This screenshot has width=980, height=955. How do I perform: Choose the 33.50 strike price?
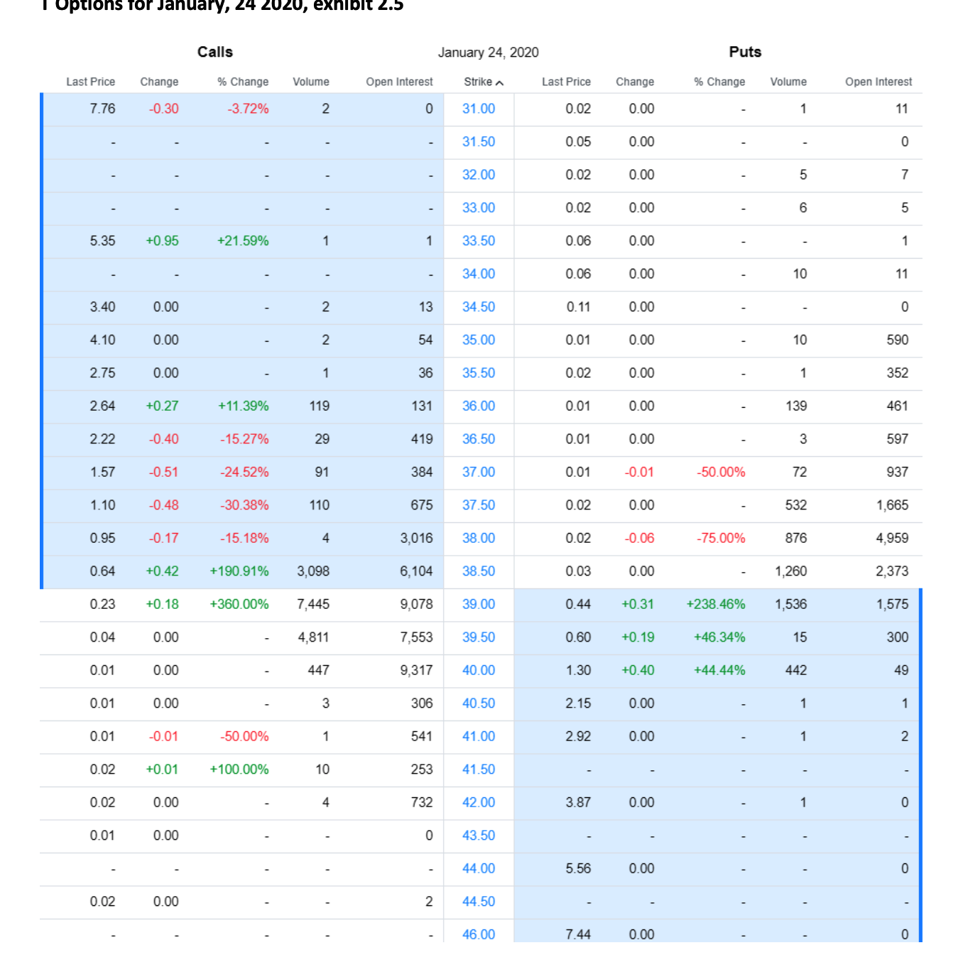[x=479, y=241]
